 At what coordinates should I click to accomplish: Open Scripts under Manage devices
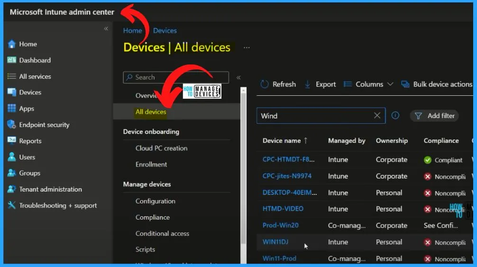coord(146,249)
